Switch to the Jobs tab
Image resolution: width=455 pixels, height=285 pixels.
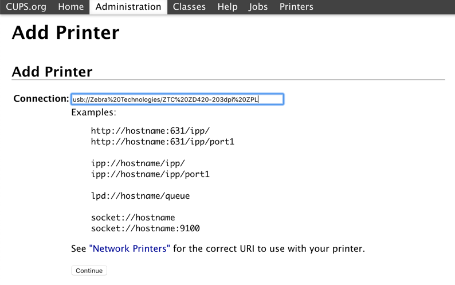coord(258,7)
